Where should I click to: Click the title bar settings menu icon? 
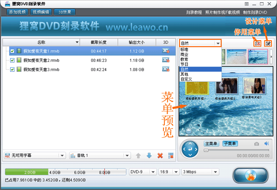(247, 4)
